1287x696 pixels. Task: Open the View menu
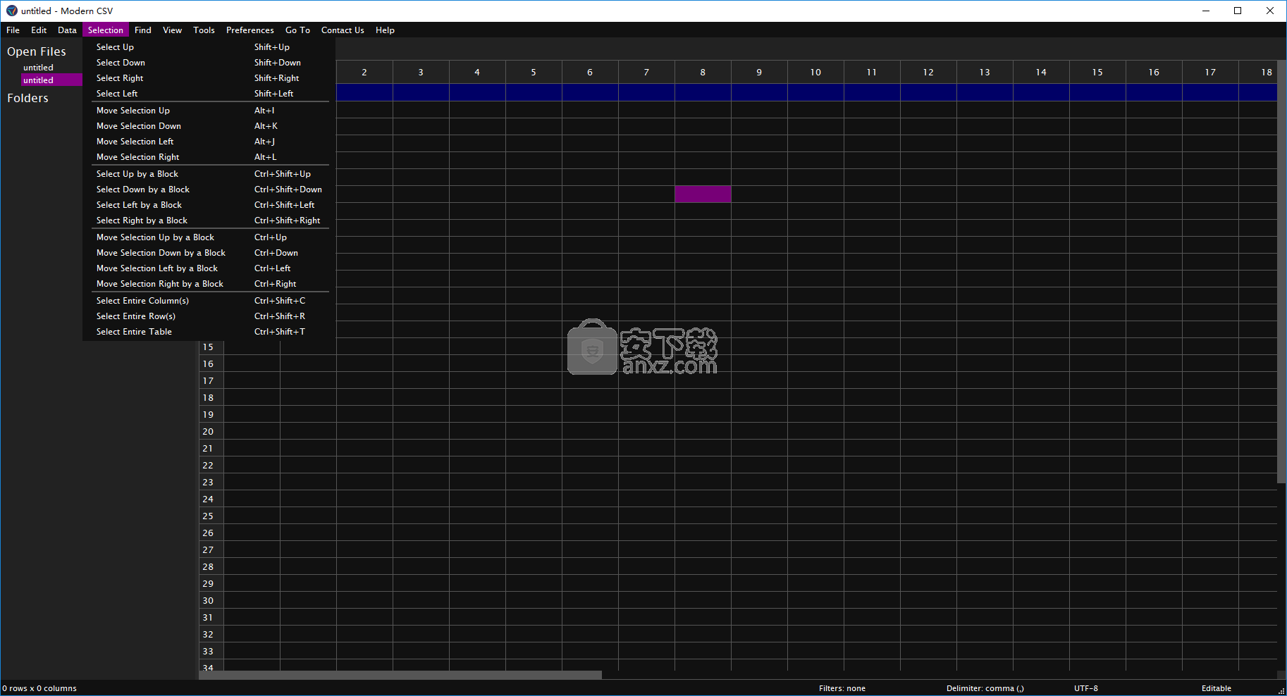[172, 30]
